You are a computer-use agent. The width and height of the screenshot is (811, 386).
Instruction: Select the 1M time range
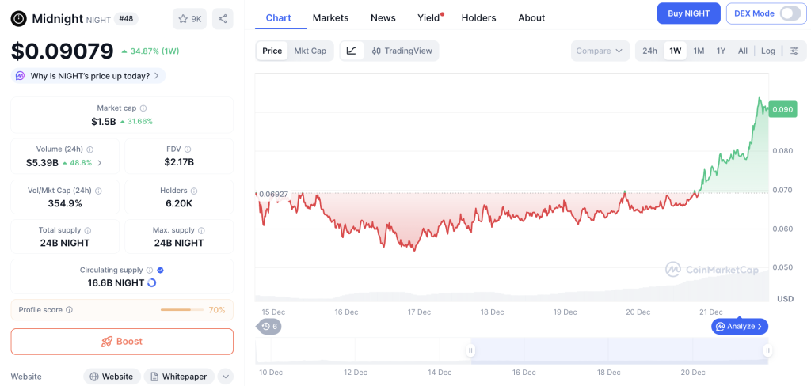(x=699, y=51)
